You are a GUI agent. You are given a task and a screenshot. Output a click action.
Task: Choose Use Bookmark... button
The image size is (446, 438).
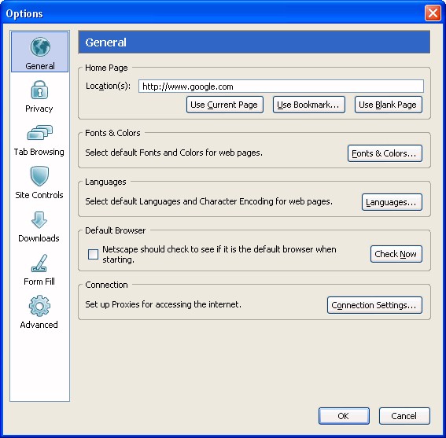pyautogui.click(x=309, y=105)
